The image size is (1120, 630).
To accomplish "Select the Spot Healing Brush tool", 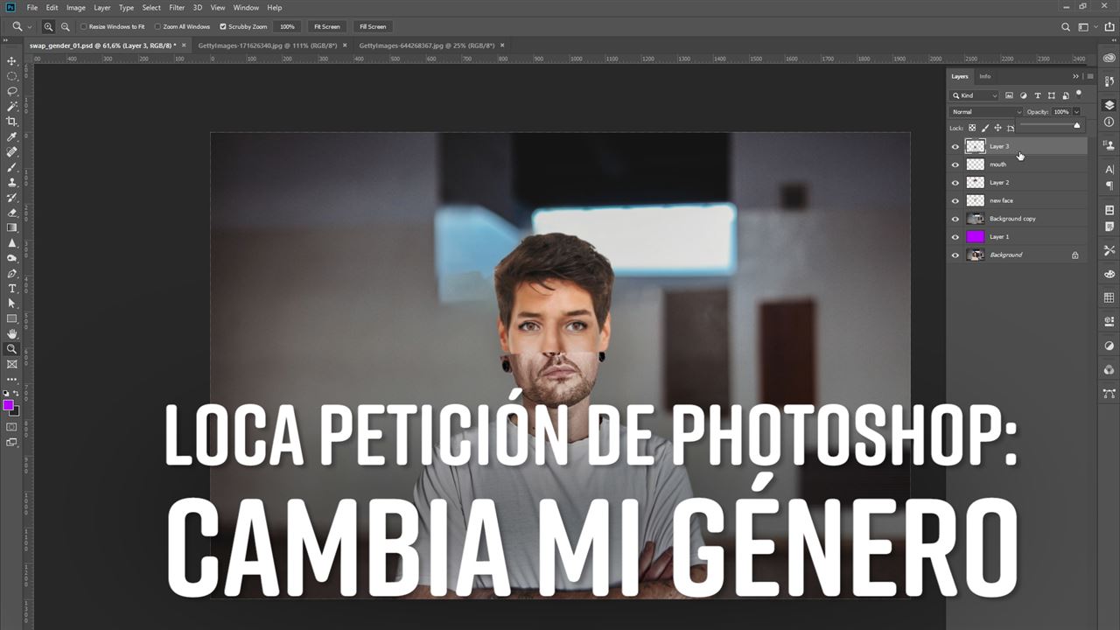I will (x=12, y=152).
